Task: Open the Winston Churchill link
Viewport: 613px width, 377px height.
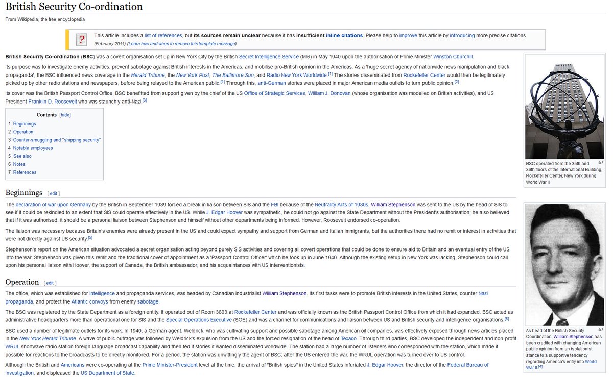Action: (453, 57)
